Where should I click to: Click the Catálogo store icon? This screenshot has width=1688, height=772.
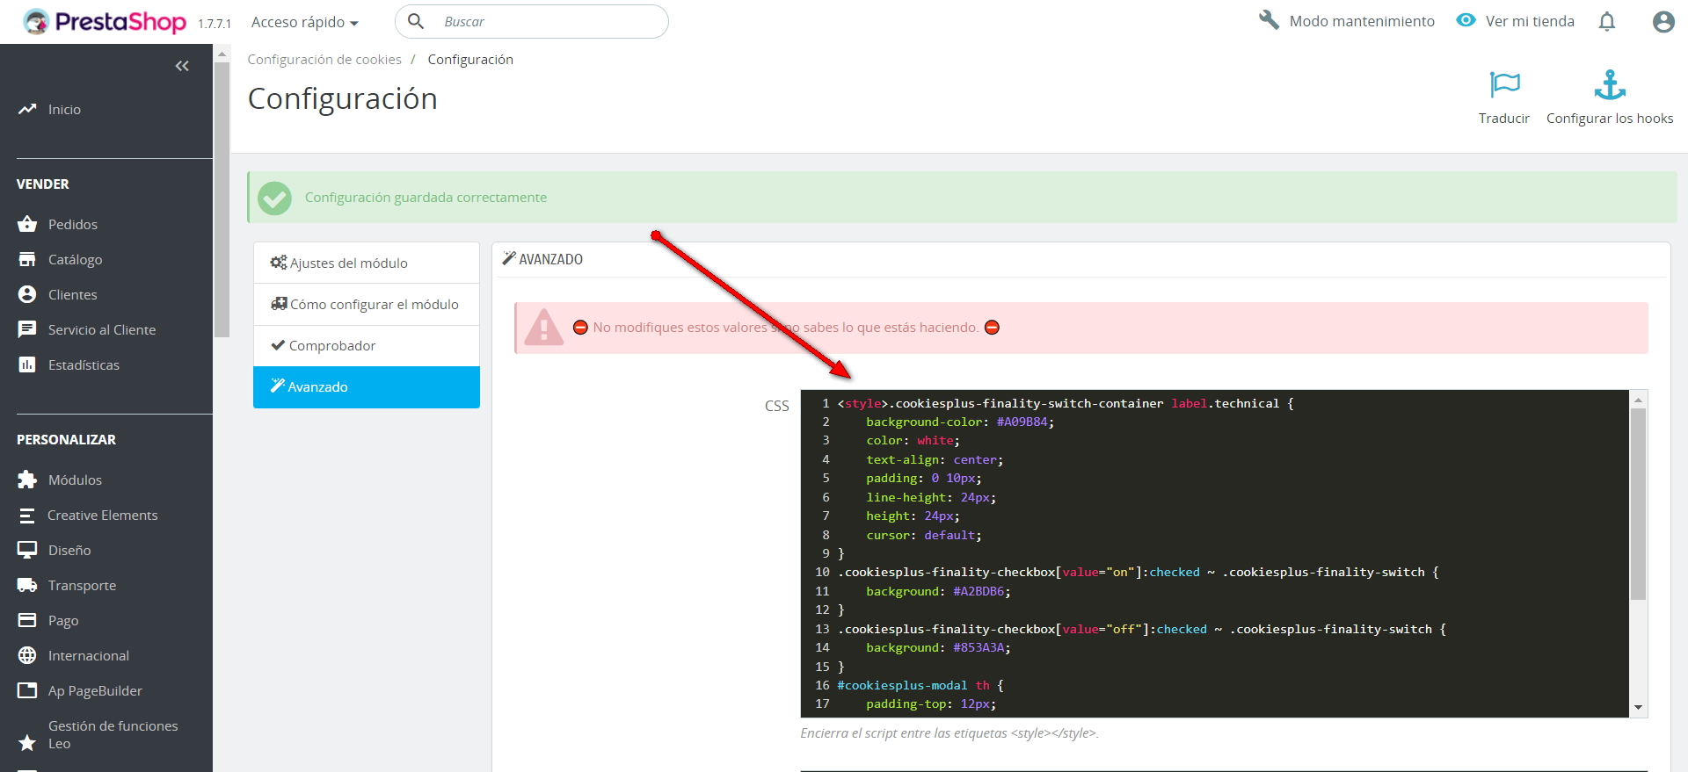pyautogui.click(x=27, y=259)
